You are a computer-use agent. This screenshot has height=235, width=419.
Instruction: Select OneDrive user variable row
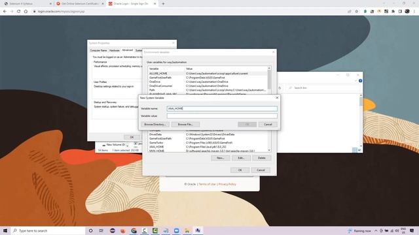point(208,82)
